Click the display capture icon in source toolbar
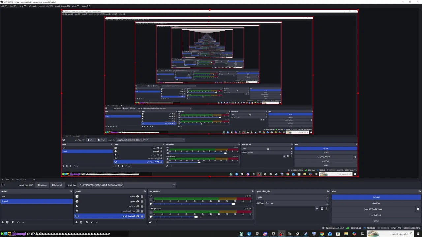The height and width of the screenshot is (237, 422). pos(3,185)
